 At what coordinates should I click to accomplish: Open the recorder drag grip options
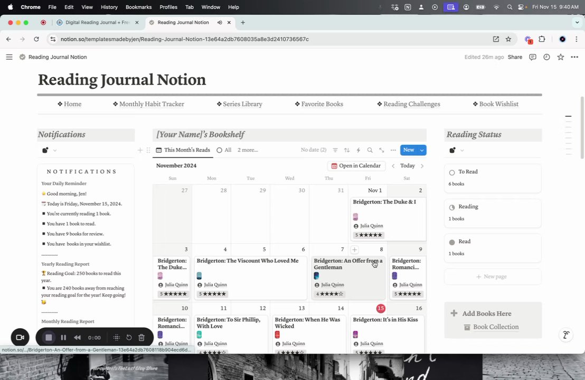tap(116, 337)
